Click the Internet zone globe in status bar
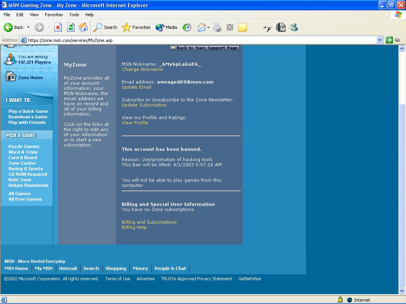 [350, 300]
